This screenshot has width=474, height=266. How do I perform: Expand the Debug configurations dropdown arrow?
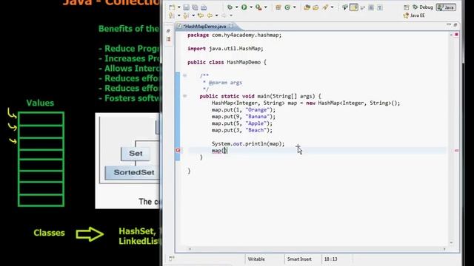point(236,7)
